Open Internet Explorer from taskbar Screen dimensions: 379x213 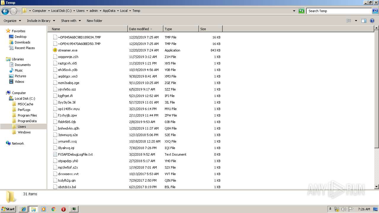point(23,209)
